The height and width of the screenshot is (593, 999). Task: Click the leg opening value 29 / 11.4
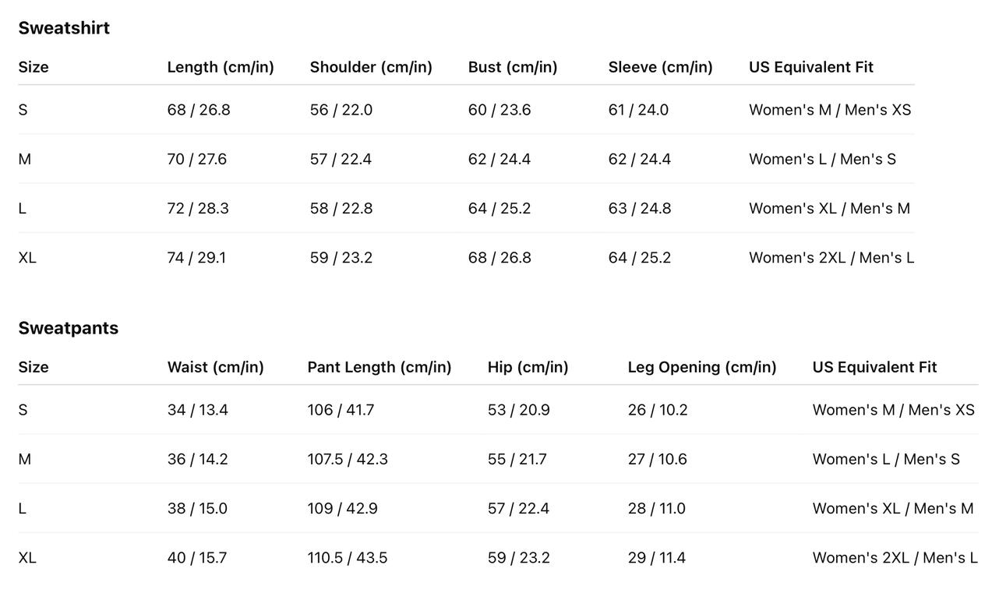(657, 558)
